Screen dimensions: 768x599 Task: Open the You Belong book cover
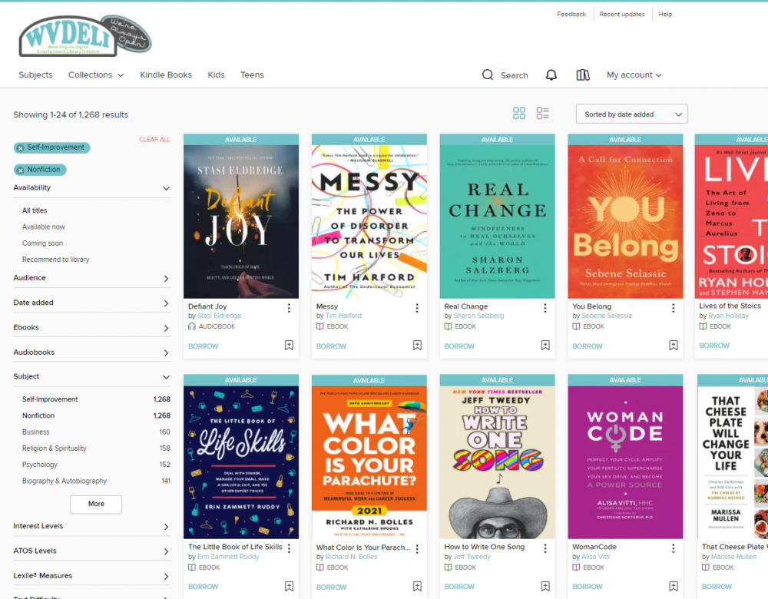click(x=625, y=221)
